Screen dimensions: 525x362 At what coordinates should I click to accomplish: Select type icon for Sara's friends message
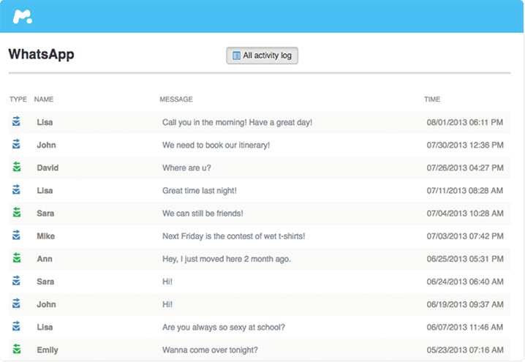pyautogui.click(x=16, y=213)
